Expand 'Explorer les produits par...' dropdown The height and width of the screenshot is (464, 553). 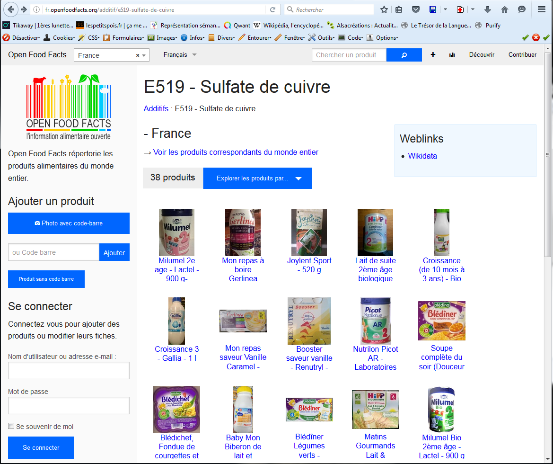coord(257,178)
